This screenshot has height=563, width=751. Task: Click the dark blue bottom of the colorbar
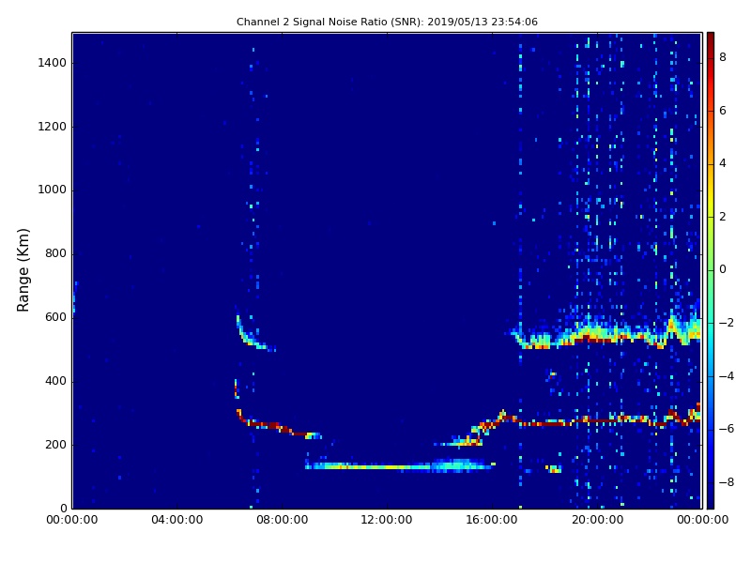click(x=711, y=502)
